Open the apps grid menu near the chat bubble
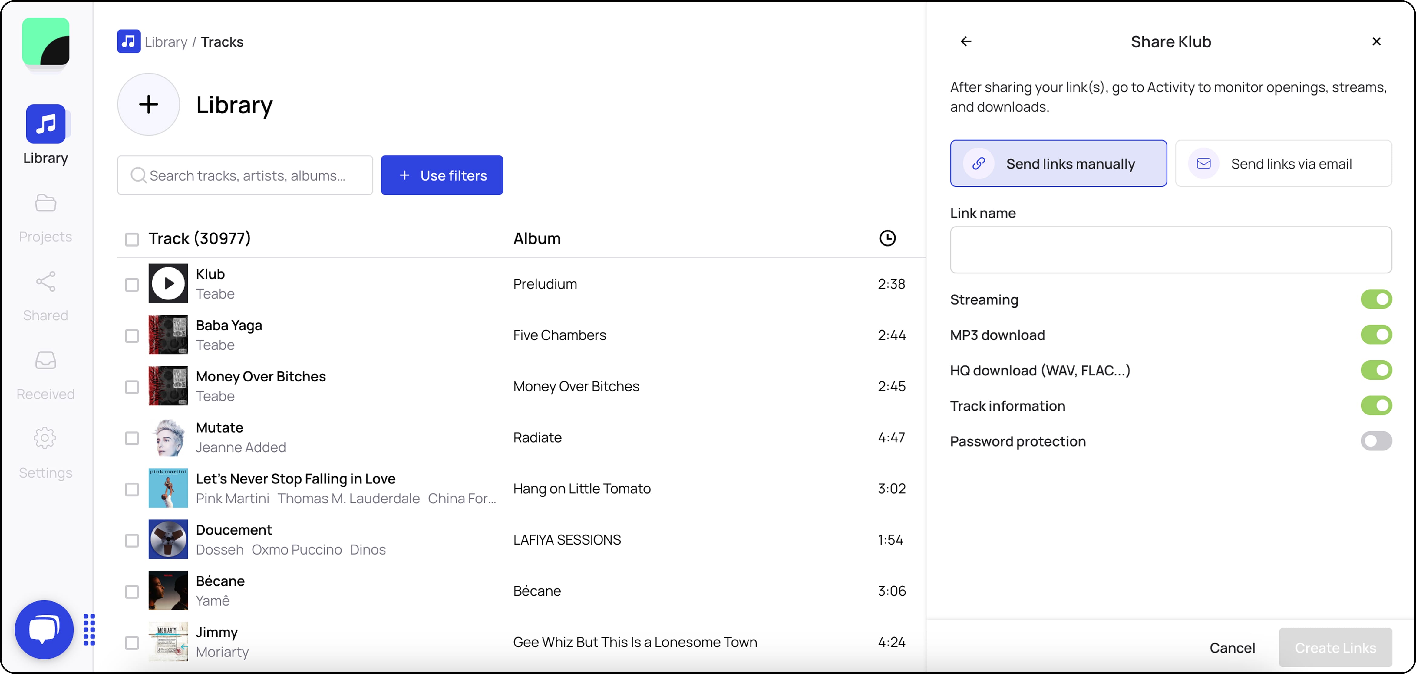This screenshot has height=674, width=1416. 90,629
